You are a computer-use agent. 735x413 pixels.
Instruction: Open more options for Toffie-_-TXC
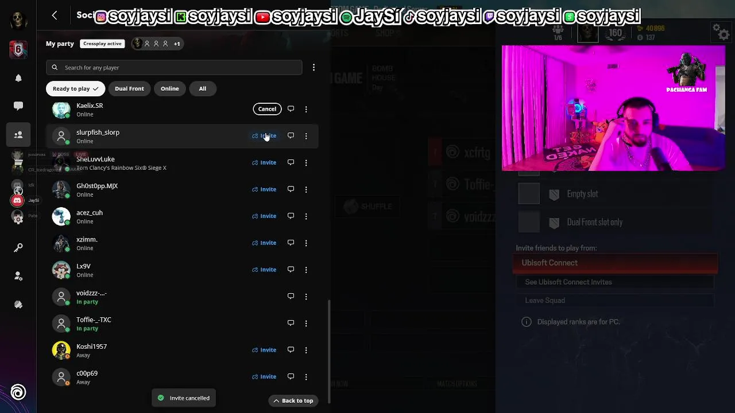(x=306, y=323)
